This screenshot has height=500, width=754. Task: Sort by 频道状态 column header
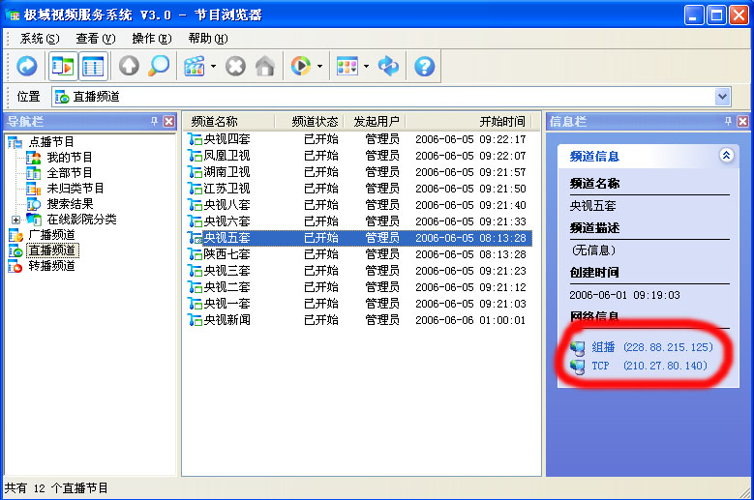coord(308,122)
